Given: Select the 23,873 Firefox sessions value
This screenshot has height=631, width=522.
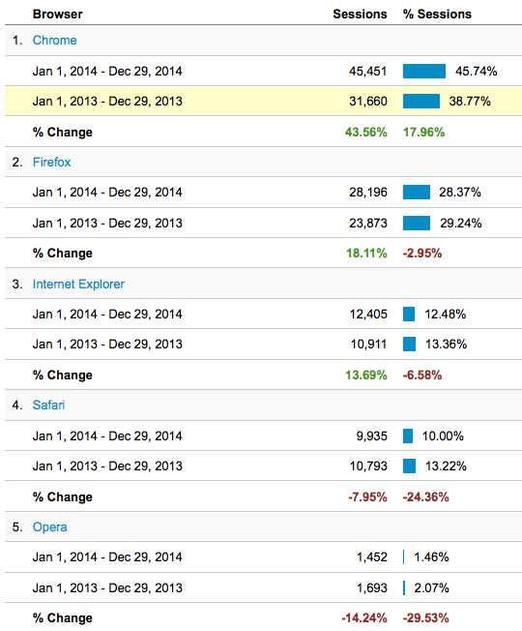Looking at the screenshot, I should pyautogui.click(x=368, y=223).
